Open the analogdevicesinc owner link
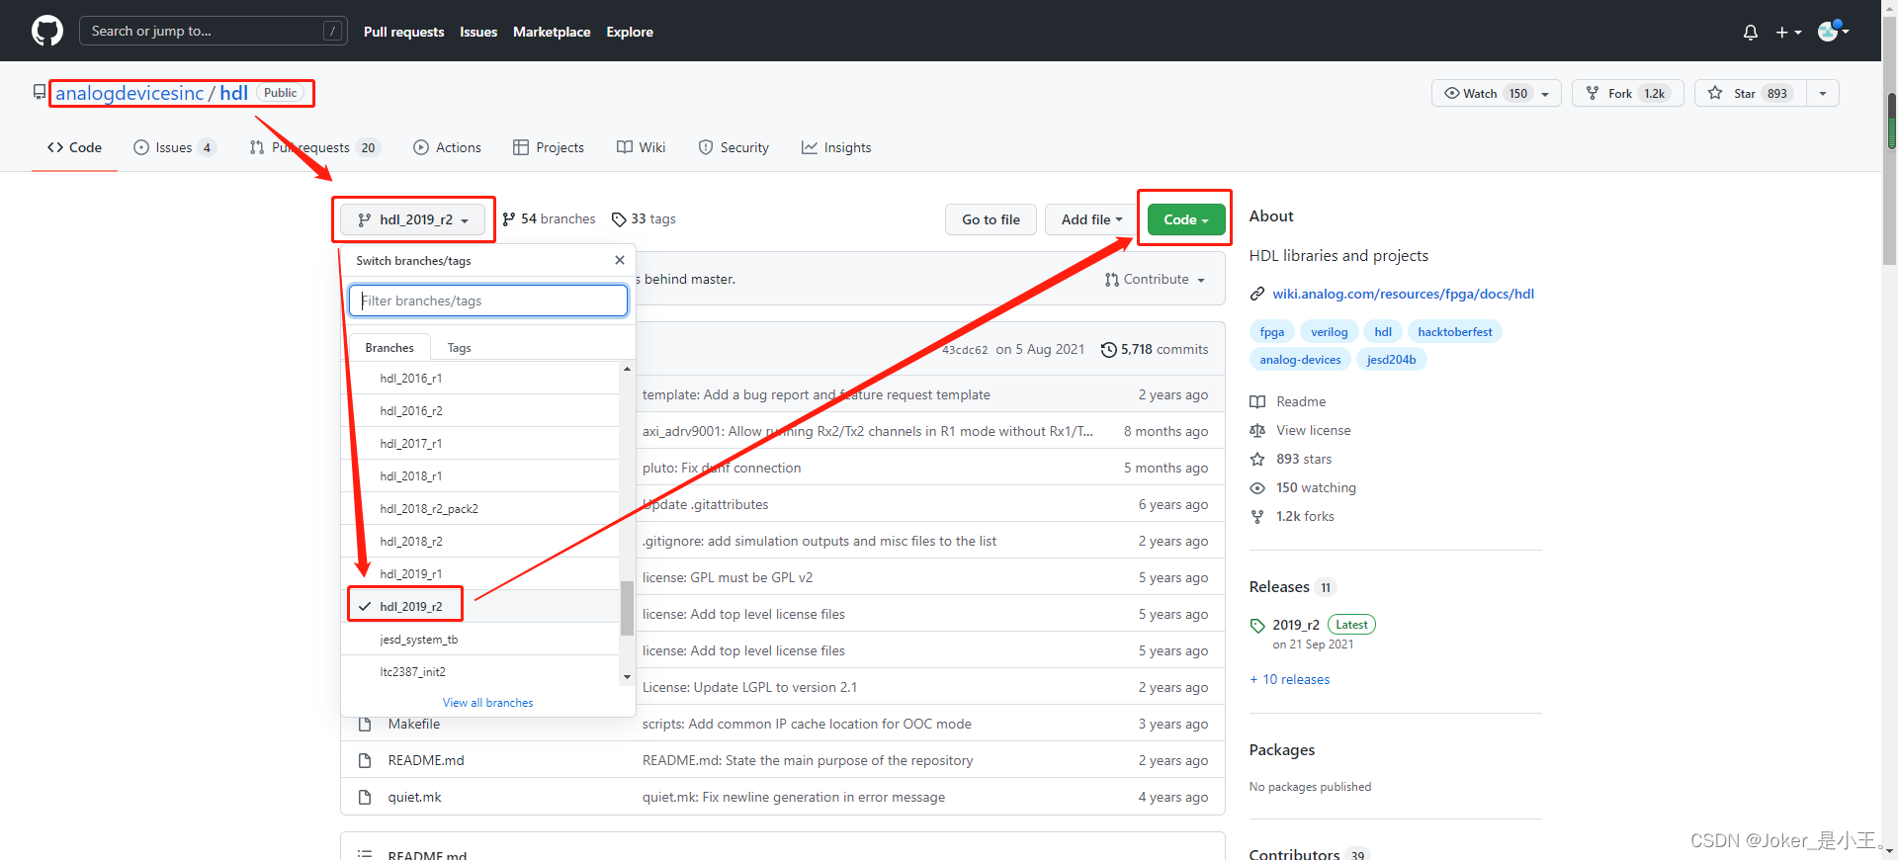 (129, 93)
